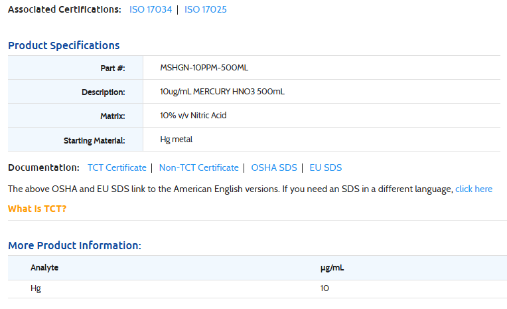Open the ISO 17034 certification link
The image size is (507, 309).
[x=150, y=10]
